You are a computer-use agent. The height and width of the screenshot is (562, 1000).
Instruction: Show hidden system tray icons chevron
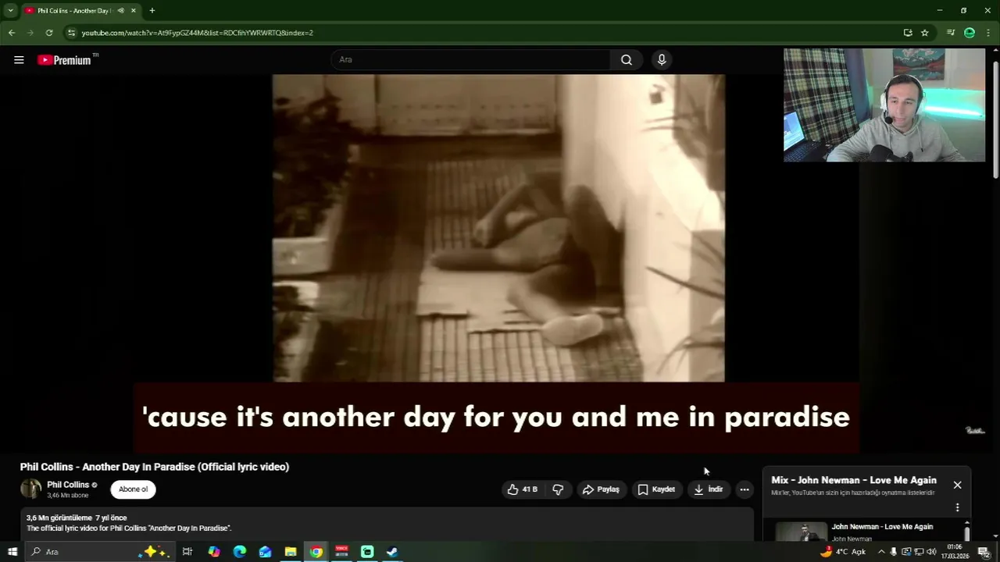tap(881, 552)
